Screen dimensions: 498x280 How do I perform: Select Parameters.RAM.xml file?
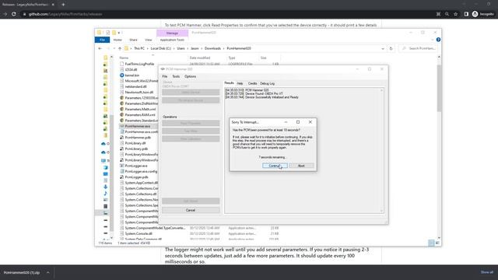click(x=140, y=115)
